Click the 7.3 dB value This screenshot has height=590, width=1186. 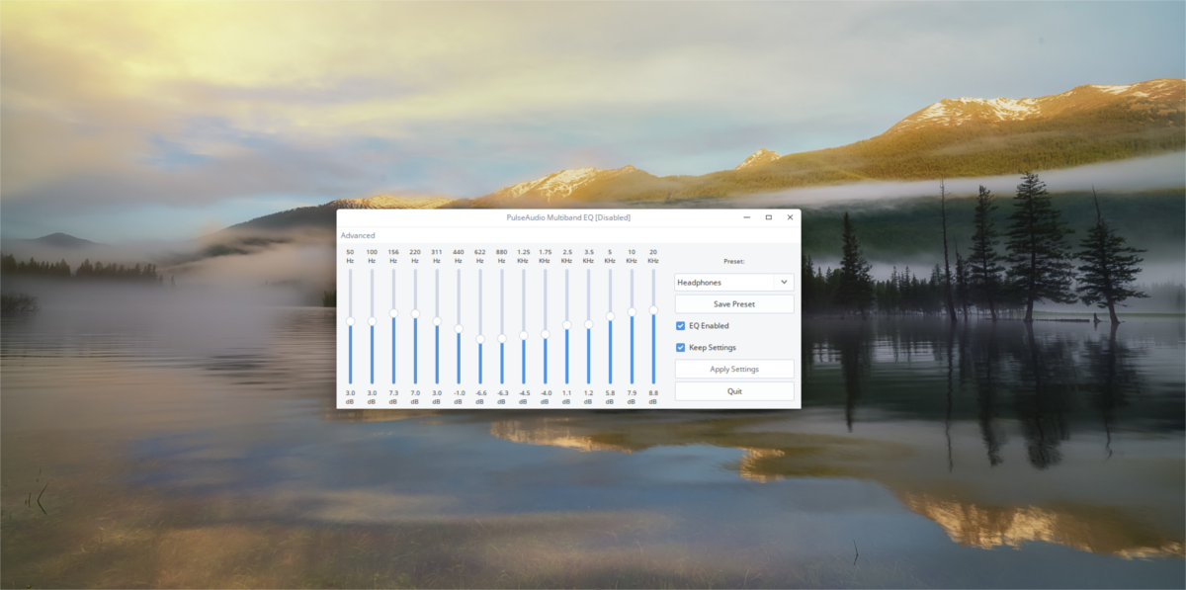tap(393, 397)
